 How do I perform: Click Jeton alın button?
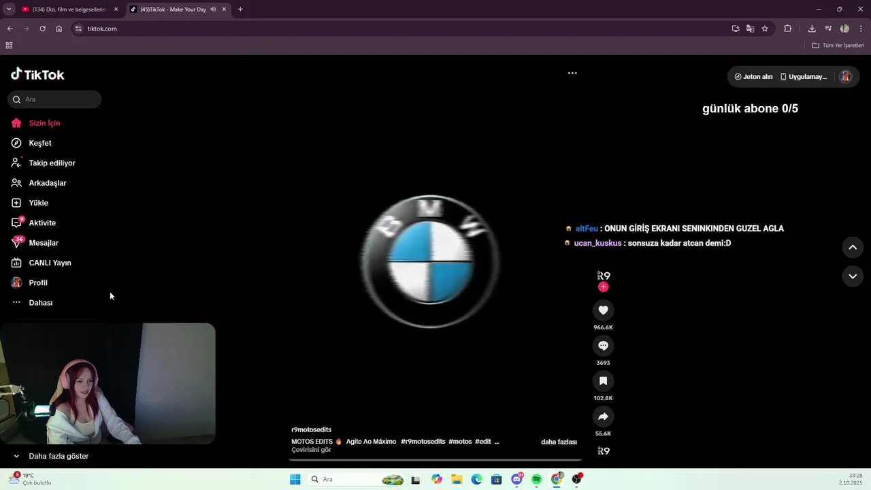753,77
